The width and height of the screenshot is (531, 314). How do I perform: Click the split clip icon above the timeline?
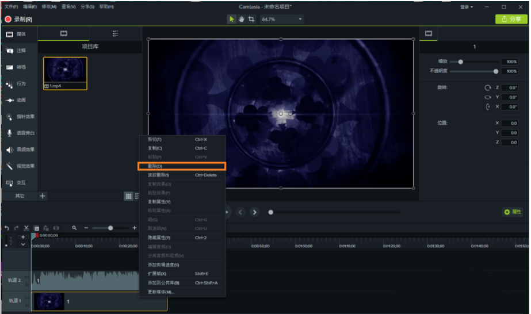(56, 228)
